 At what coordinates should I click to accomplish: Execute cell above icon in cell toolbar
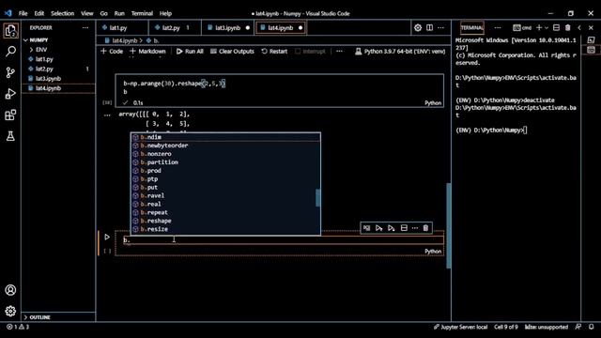coord(379,228)
